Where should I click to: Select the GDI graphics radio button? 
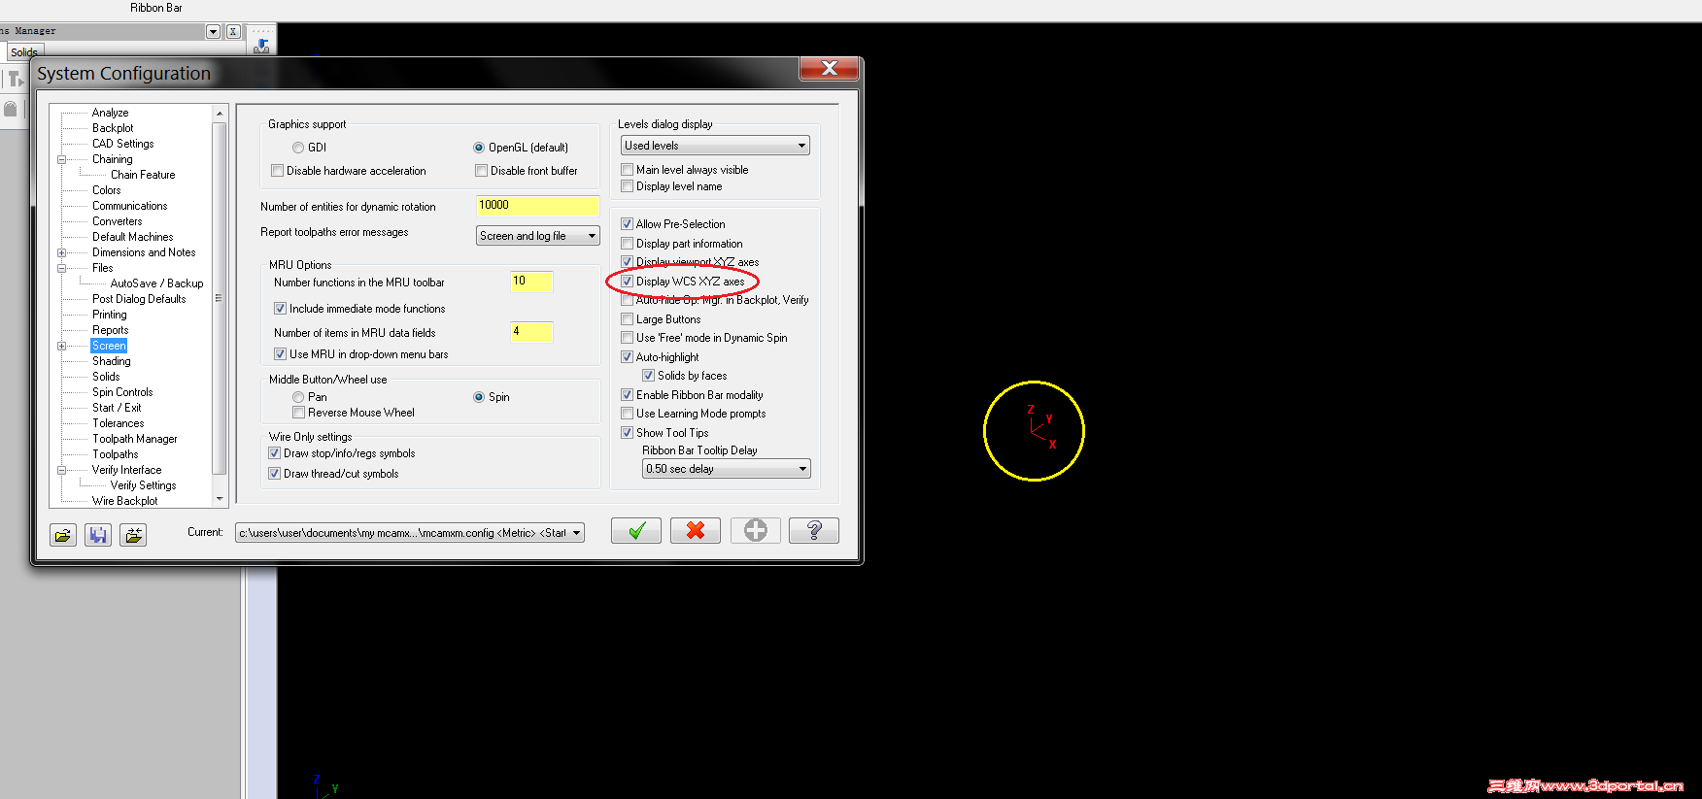tap(298, 148)
